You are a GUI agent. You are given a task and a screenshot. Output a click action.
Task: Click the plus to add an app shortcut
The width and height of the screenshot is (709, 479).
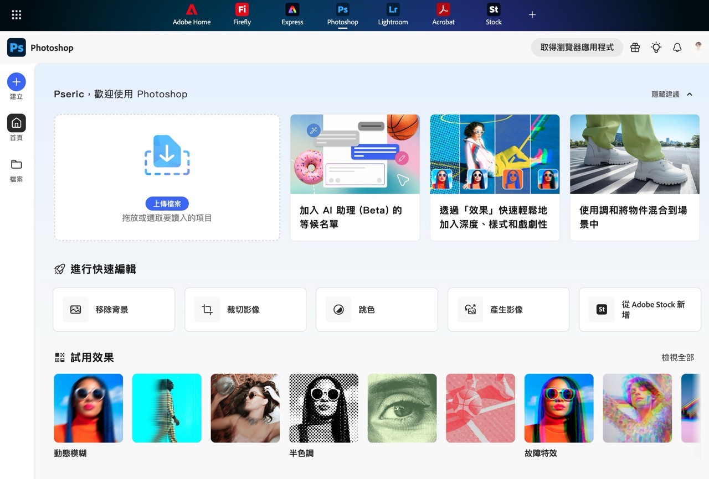[531, 14]
